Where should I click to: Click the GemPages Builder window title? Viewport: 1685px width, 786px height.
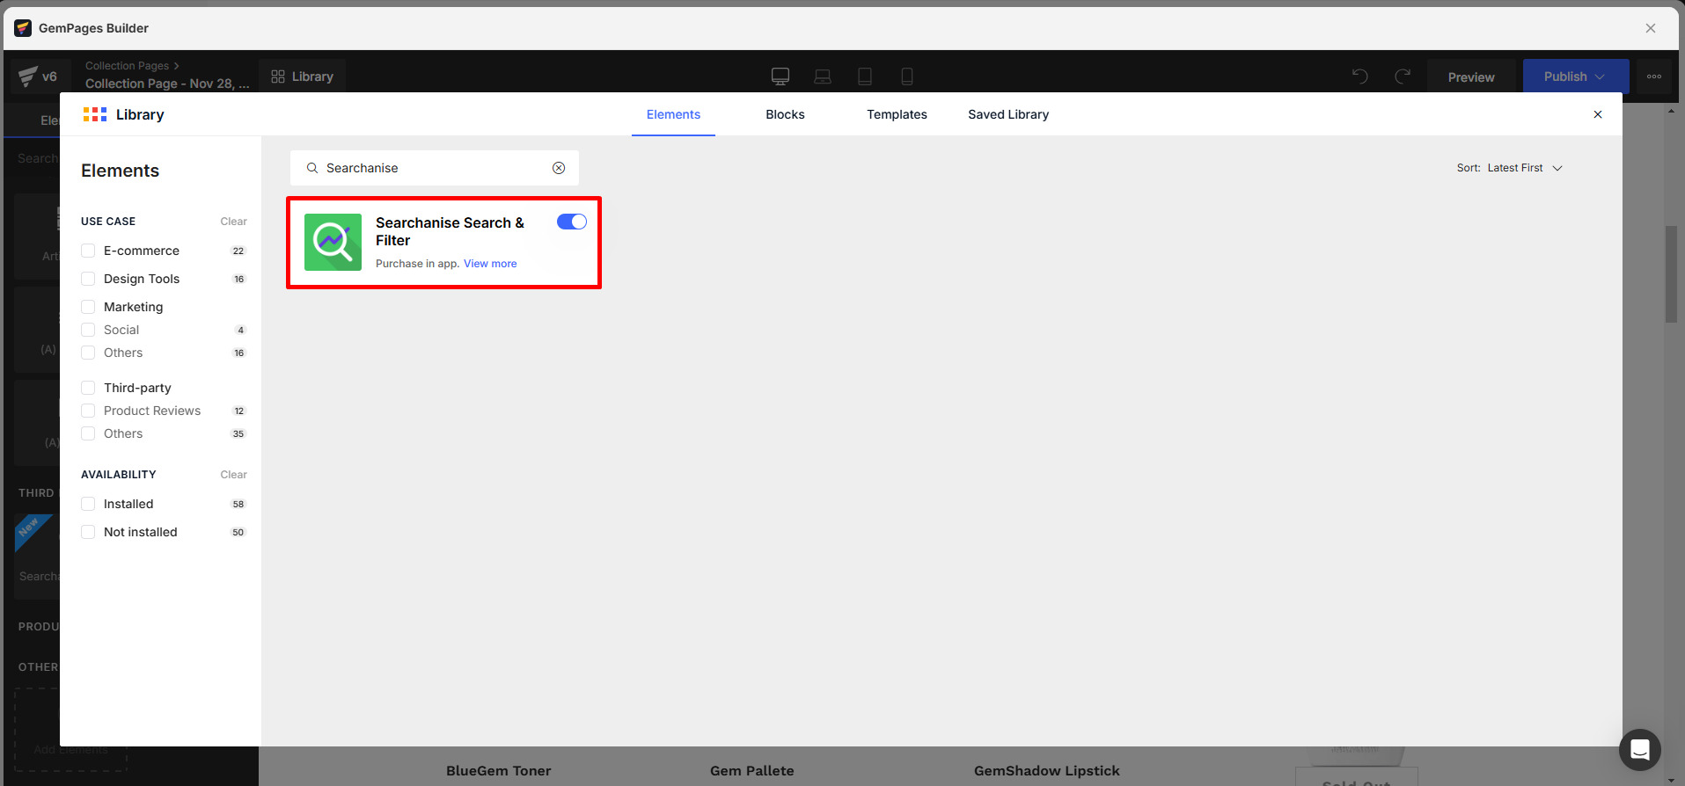click(x=93, y=28)
